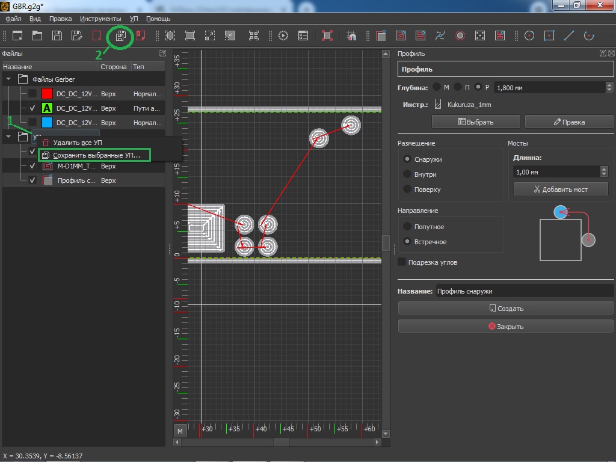This screenshot has height=462, width=616.
Task: Click the red close-file toolbar icon
Action: 96,36
